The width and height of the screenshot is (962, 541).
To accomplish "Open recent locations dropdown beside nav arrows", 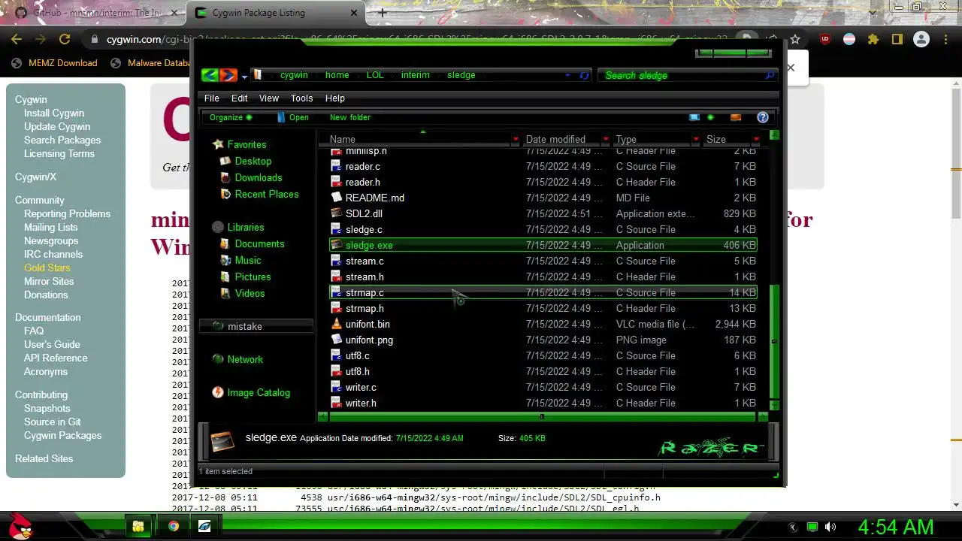I will 244,77.
